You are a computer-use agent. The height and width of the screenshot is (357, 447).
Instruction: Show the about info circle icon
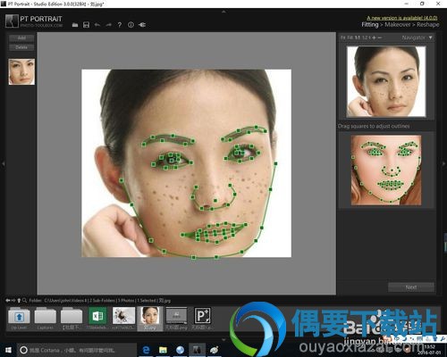coord(131,25)
